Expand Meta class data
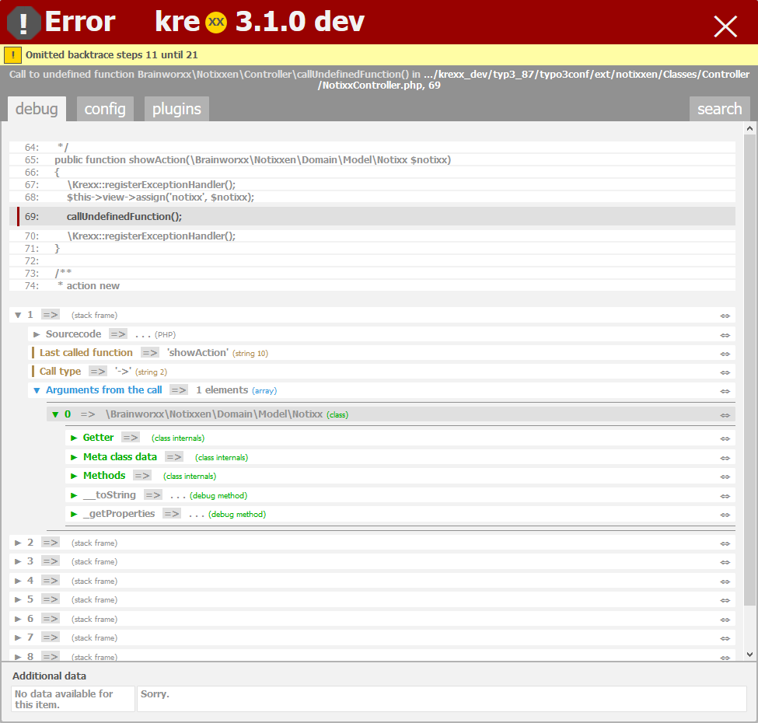The height and width of the screenshot is (723, 758). 74,457
